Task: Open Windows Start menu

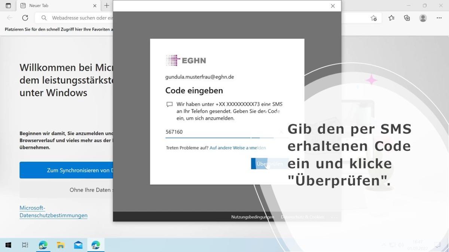Action: [8, 245]
